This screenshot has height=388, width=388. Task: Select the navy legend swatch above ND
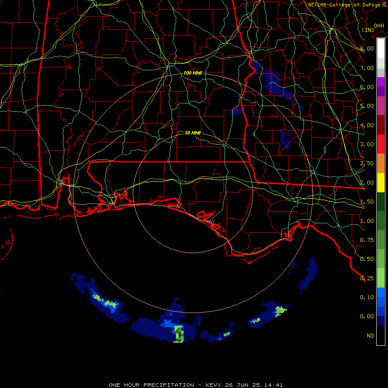pyautogui.click(x=381, y=321)
